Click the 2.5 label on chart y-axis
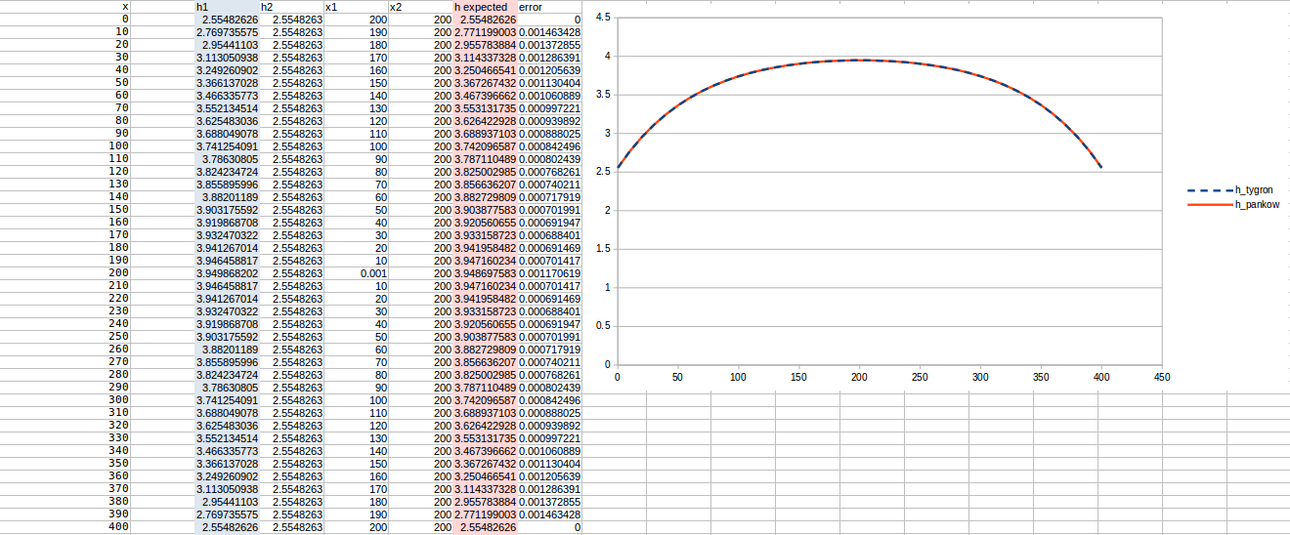This screenshot has height=535, width=1290. tap(603, 172)
